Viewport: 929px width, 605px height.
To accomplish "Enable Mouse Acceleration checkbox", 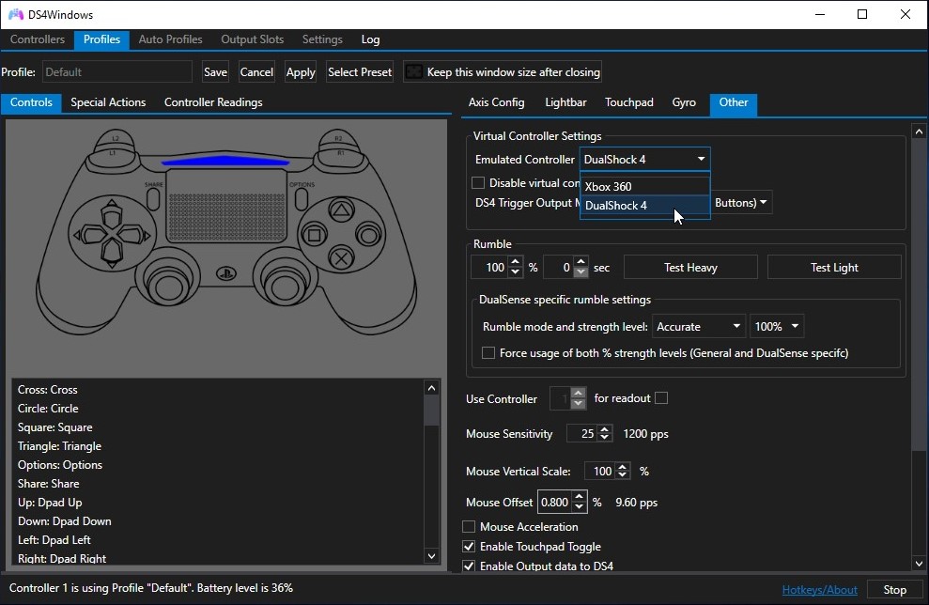I will (x=469, y=527).
